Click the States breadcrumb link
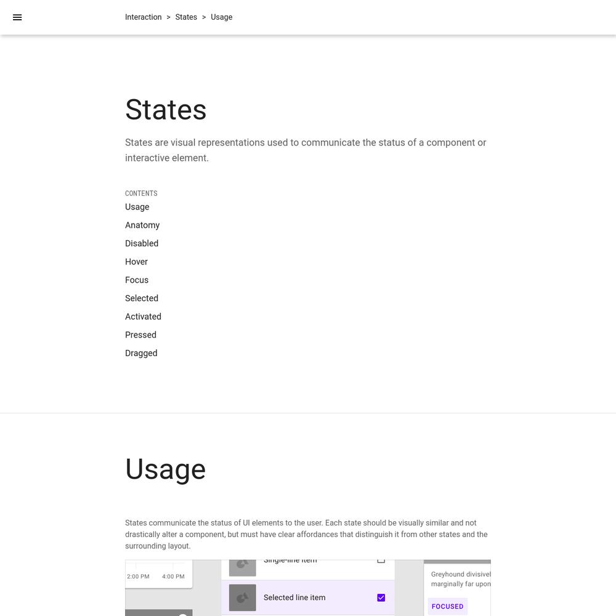 click(186, 17)
